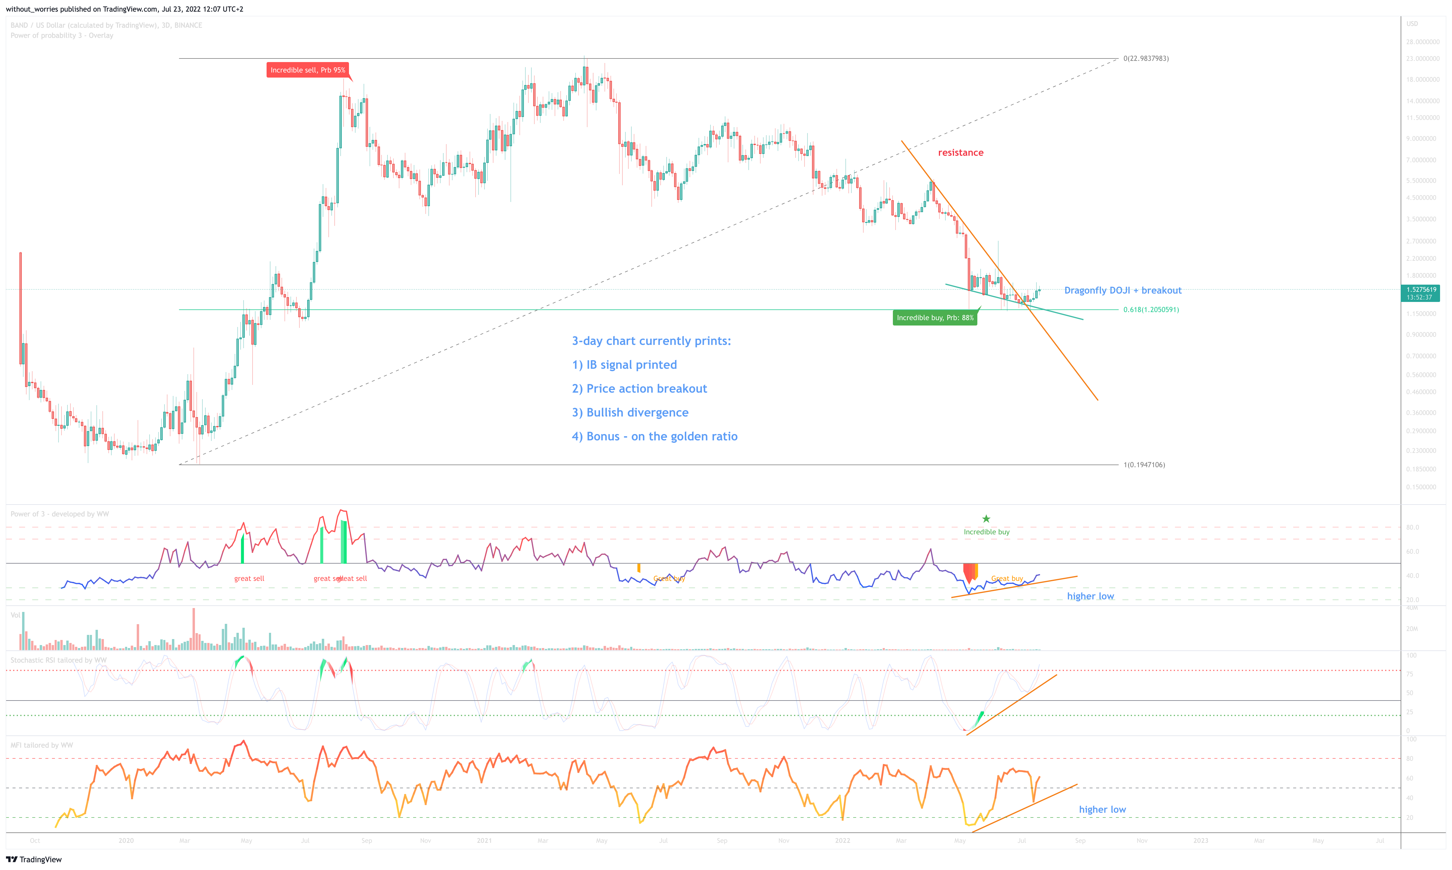Click the 'Vol' pane legend
This screenshot has width=1452, height=870.
tap(15, 615)
